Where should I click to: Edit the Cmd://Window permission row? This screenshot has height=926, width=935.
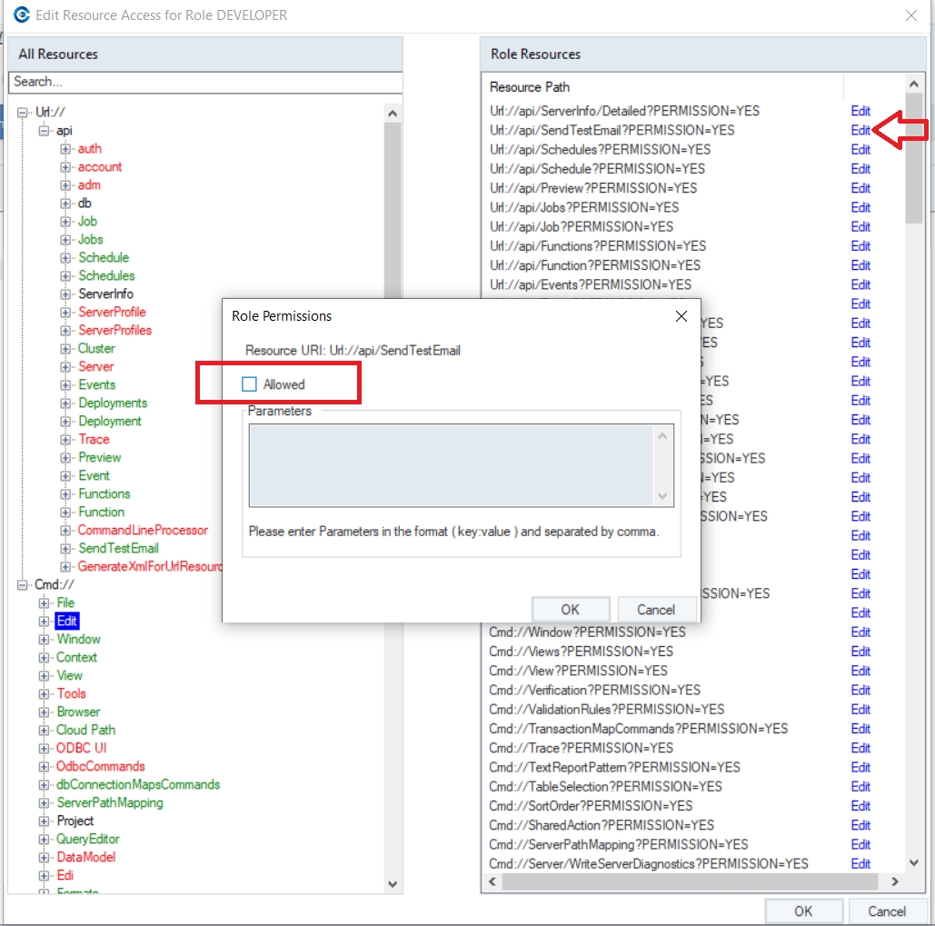pyautogui.click(x=860, y=632)
